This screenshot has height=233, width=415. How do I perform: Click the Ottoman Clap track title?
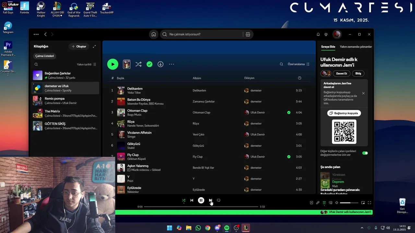coord(137,111)
